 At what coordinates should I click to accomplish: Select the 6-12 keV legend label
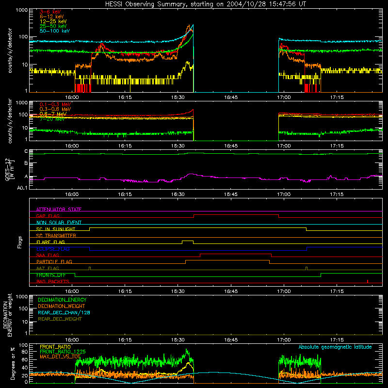52,16
